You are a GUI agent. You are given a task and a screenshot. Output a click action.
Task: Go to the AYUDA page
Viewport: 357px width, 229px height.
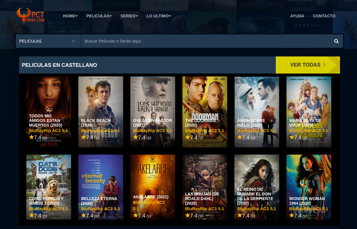tap(297, 16)
